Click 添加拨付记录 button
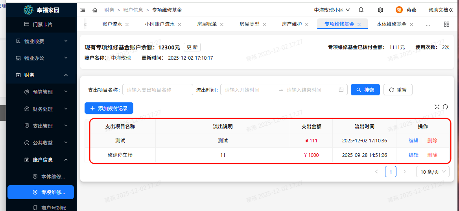The height and width of the screenshot is (211, 459). 109,108
